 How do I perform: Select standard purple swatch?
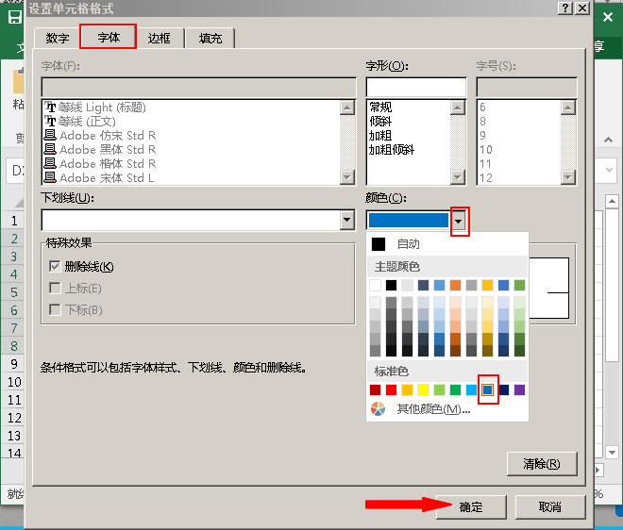[519, 389]
